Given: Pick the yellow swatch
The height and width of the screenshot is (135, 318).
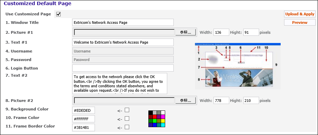Looking at the screenshot, I should [163, 121].
